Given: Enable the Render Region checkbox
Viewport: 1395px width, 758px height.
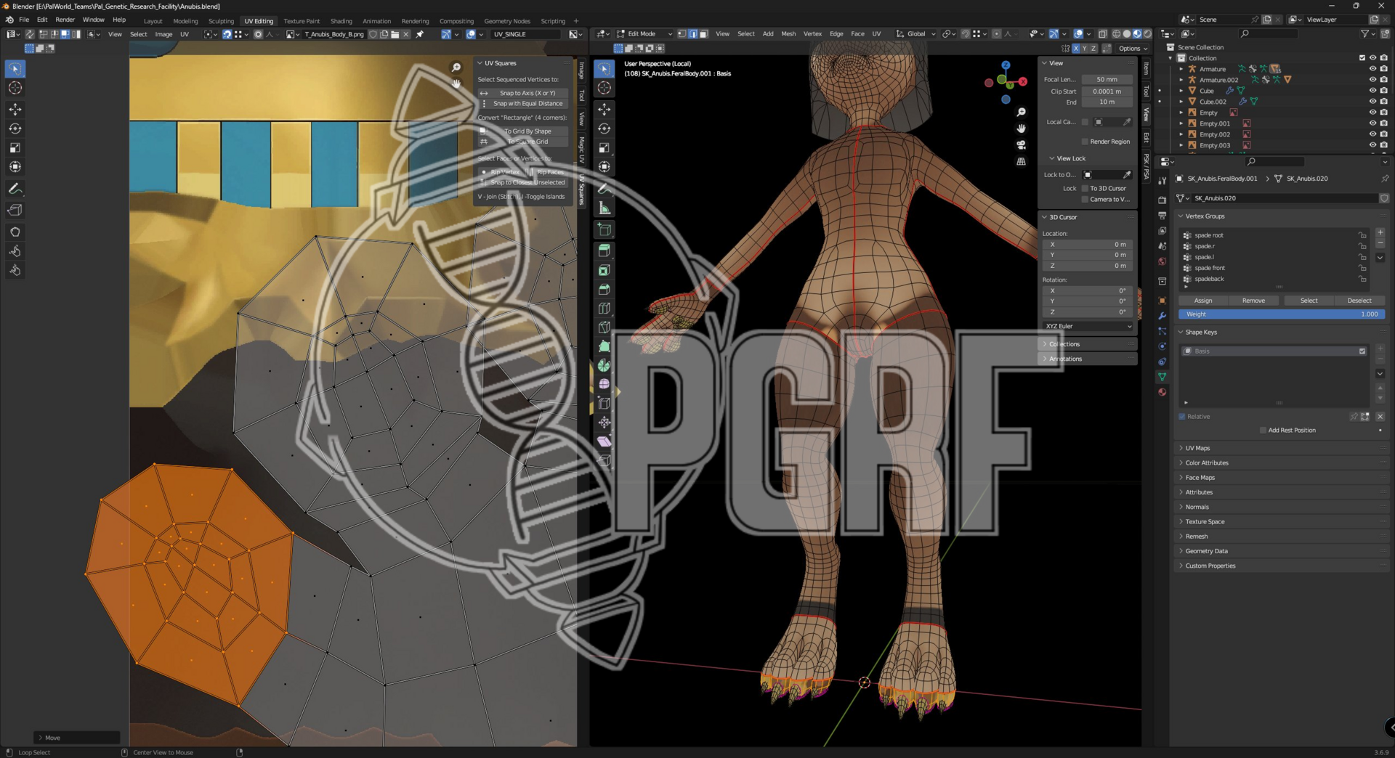Looking at the screenshot, I should click(1085, 142).
